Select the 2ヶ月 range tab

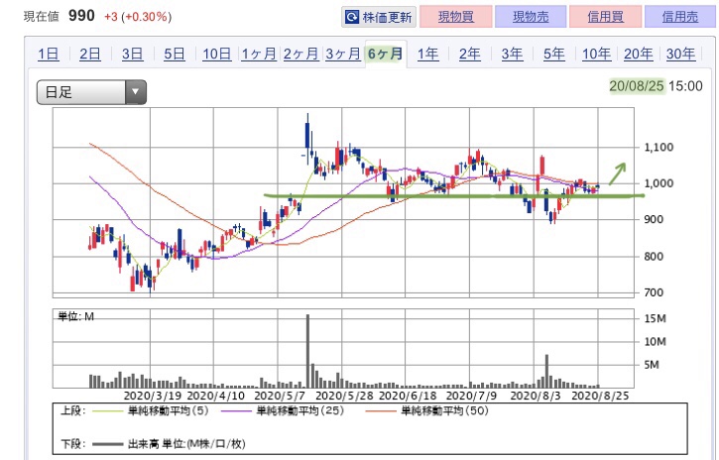[x=300, y=55]
